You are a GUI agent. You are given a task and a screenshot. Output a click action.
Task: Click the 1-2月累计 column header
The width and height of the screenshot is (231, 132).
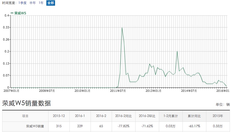tap(171, 116)
